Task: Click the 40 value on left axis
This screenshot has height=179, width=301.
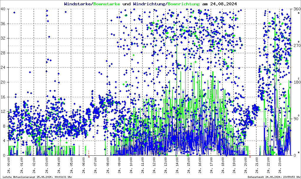Action: point(4,9)
